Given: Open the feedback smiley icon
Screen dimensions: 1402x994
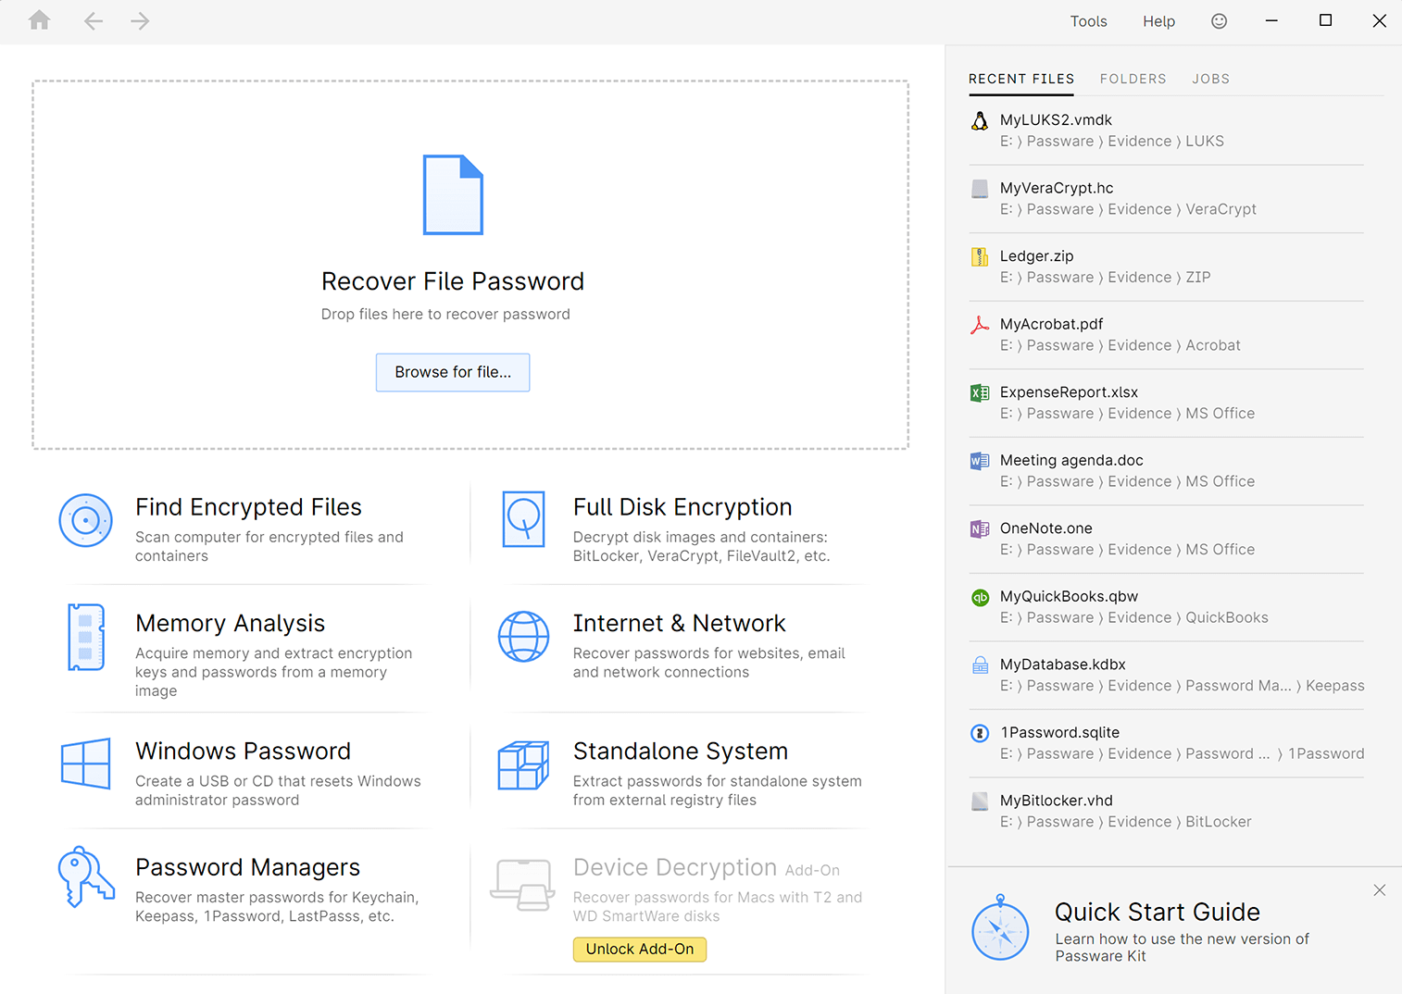Looking at the screenshot, I should point(1219,20).
